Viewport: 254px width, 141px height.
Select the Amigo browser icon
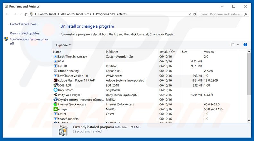point(55,109)
